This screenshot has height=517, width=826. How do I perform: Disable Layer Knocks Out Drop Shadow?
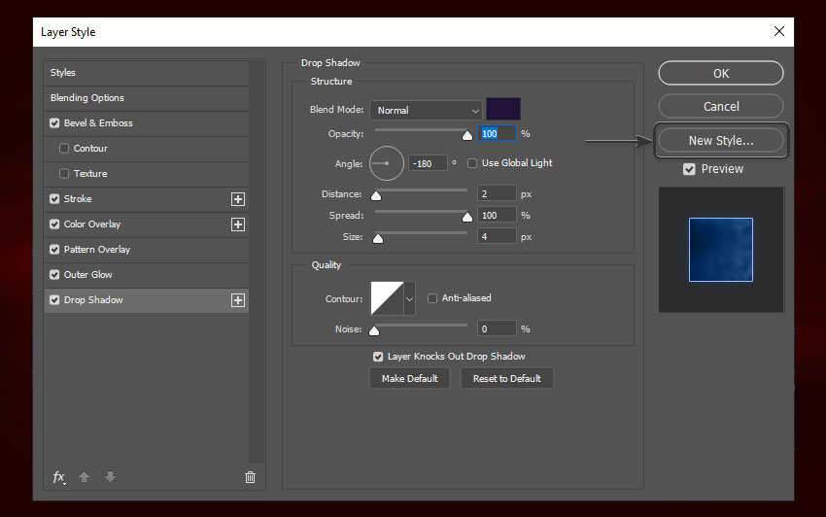point(378,357)
